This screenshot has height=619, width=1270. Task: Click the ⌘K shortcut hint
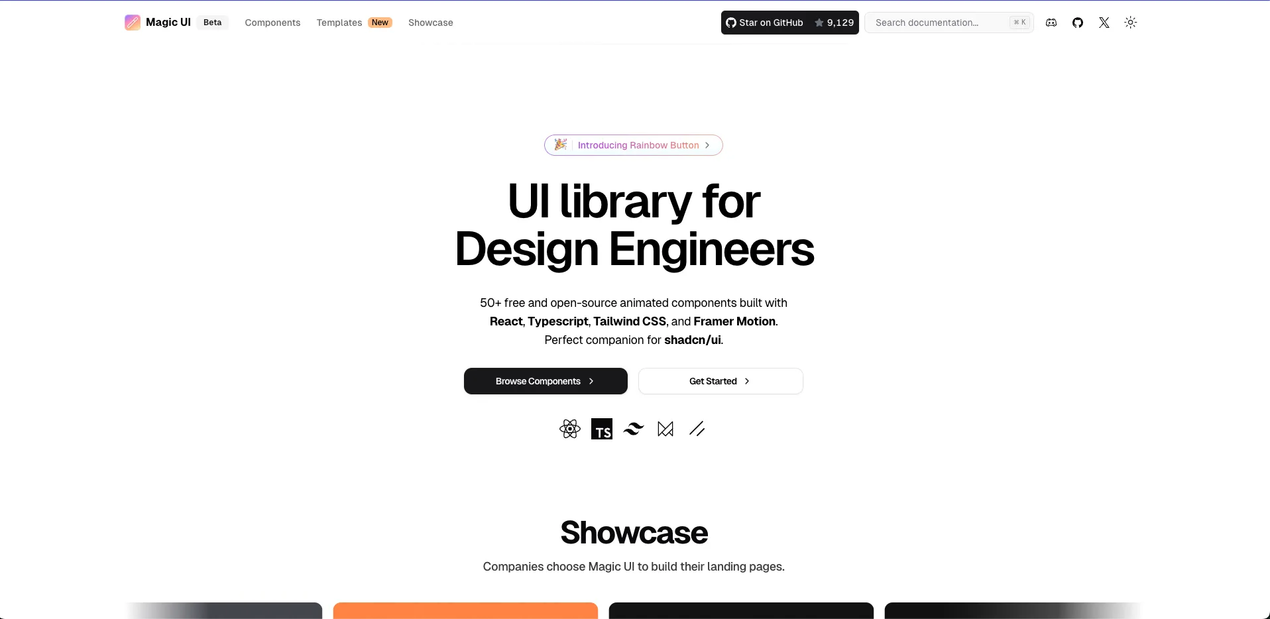[1019, 23]
